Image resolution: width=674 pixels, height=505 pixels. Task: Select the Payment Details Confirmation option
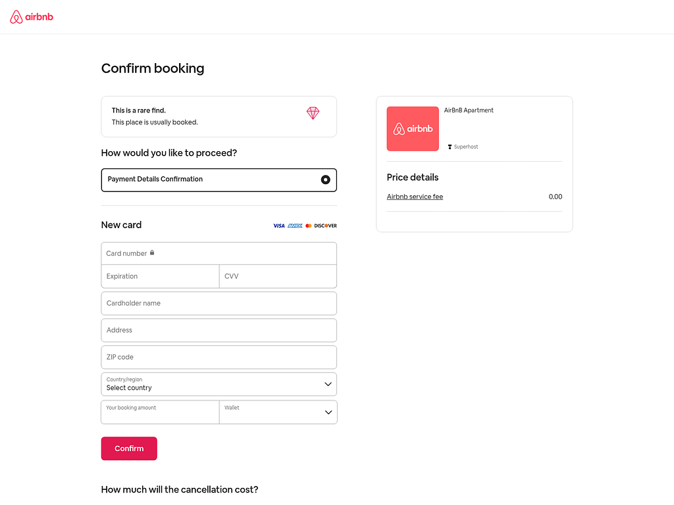click(219, 180)
